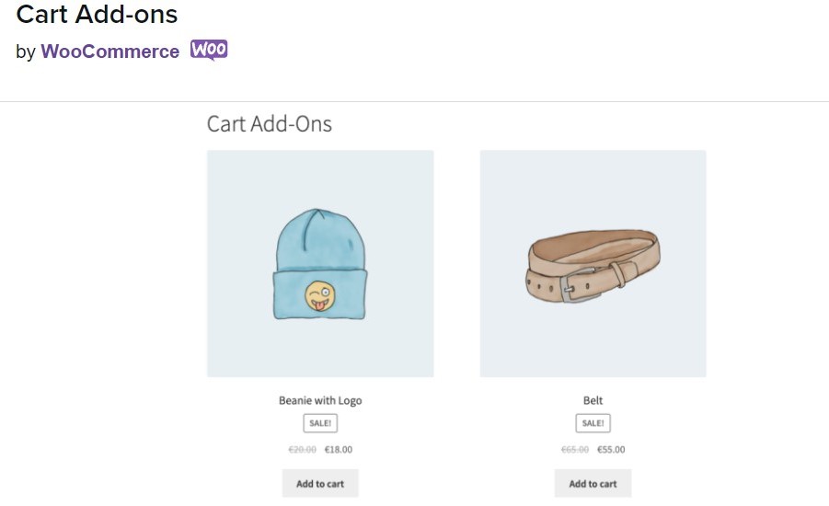Viewport: 829px width, 506px height.
Task: Add the Beanie with Logo to cart
Action: [x=320, y=483]
